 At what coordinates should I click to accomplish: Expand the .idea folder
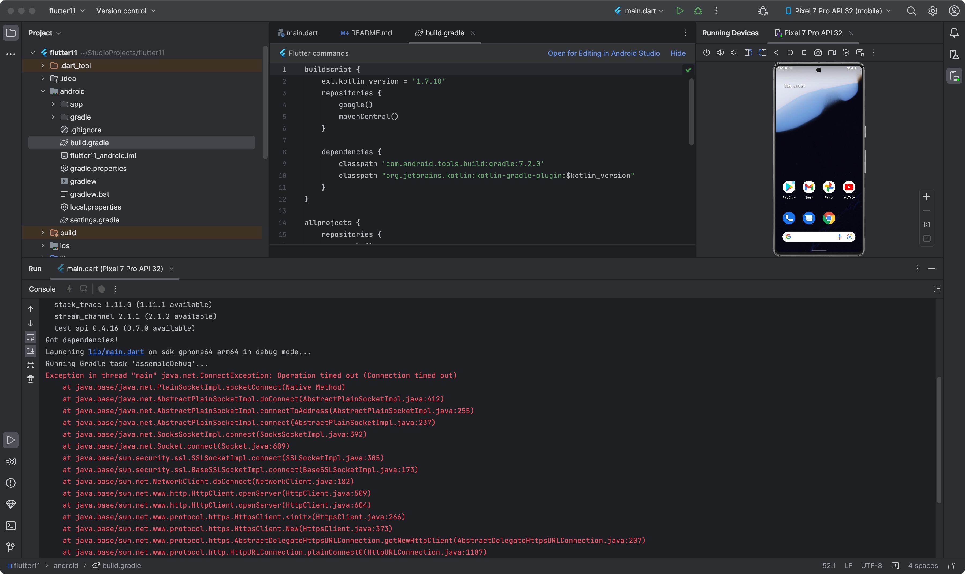(43, 78)
